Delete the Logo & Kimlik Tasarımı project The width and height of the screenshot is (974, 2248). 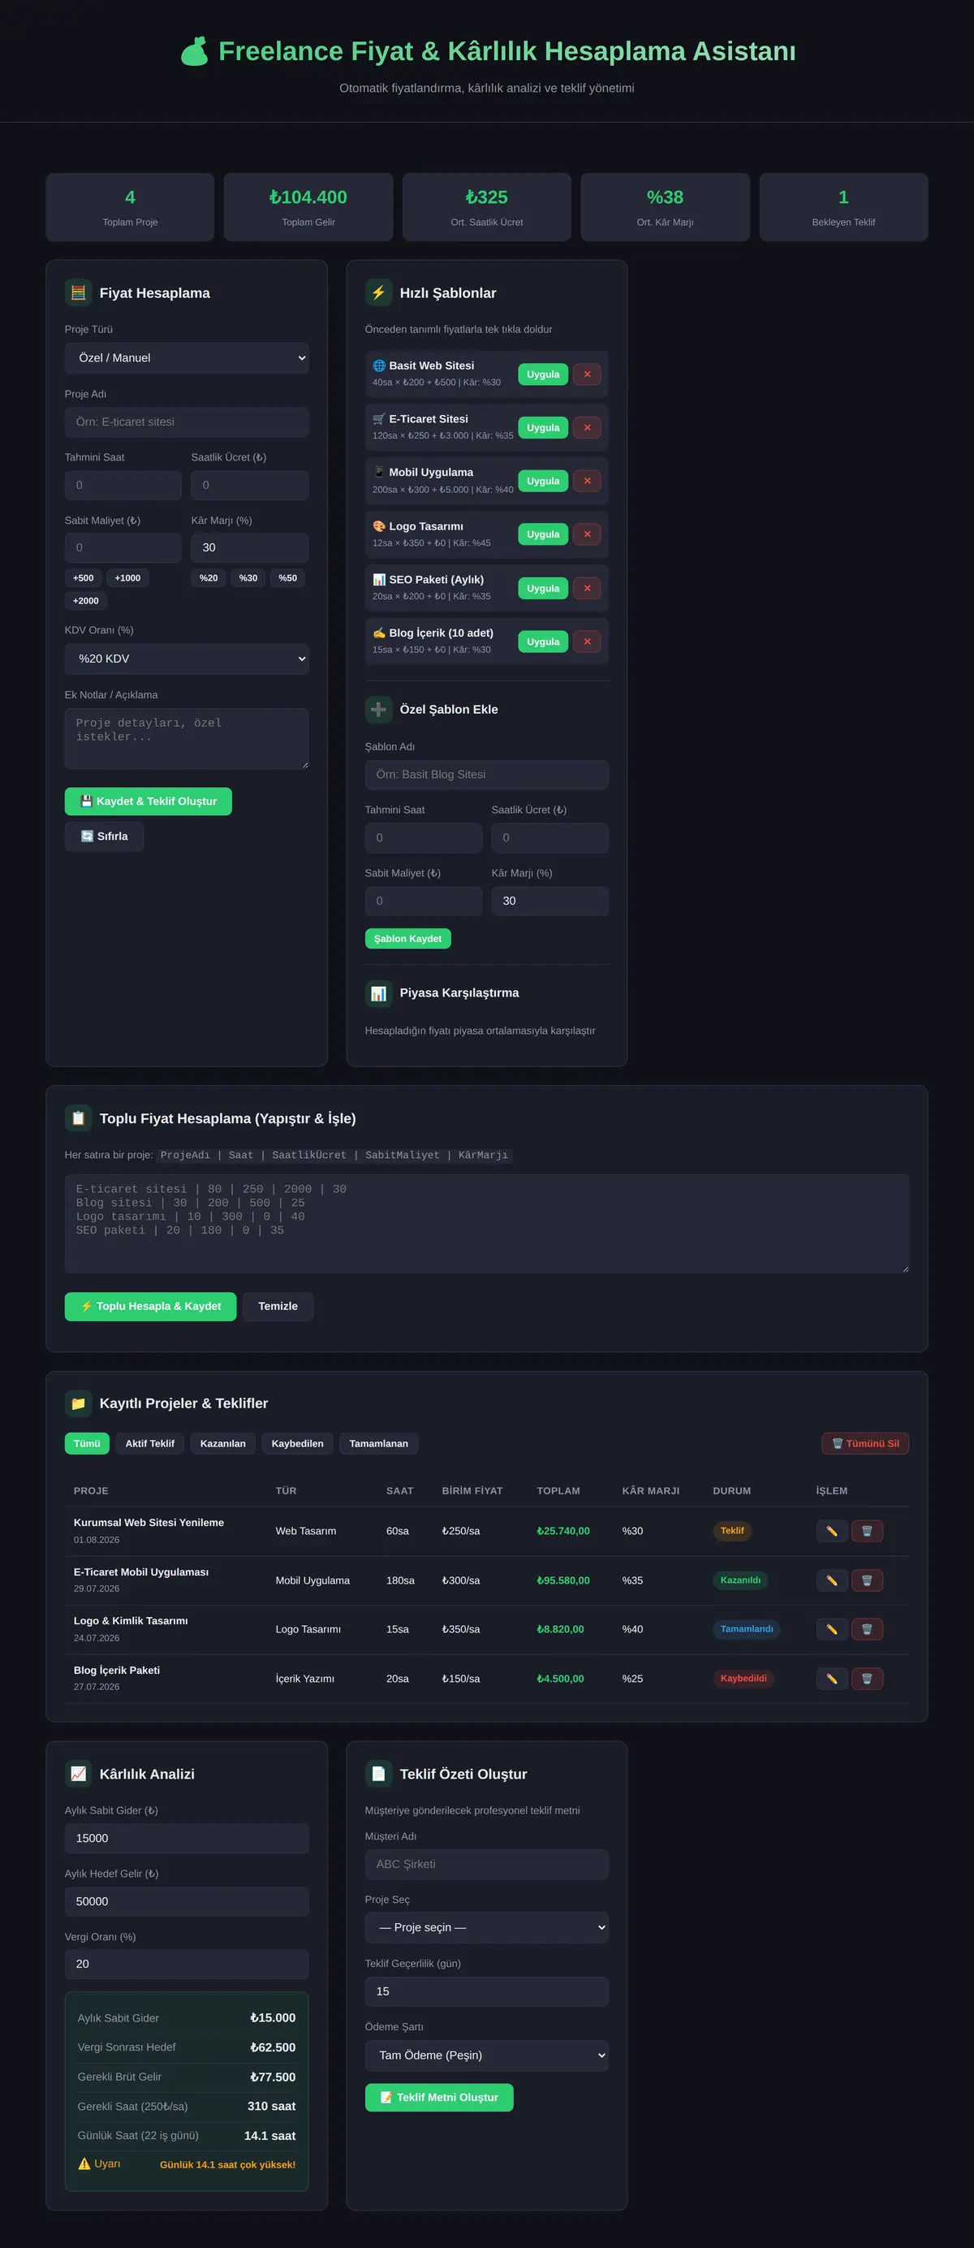click(867, 1629)
